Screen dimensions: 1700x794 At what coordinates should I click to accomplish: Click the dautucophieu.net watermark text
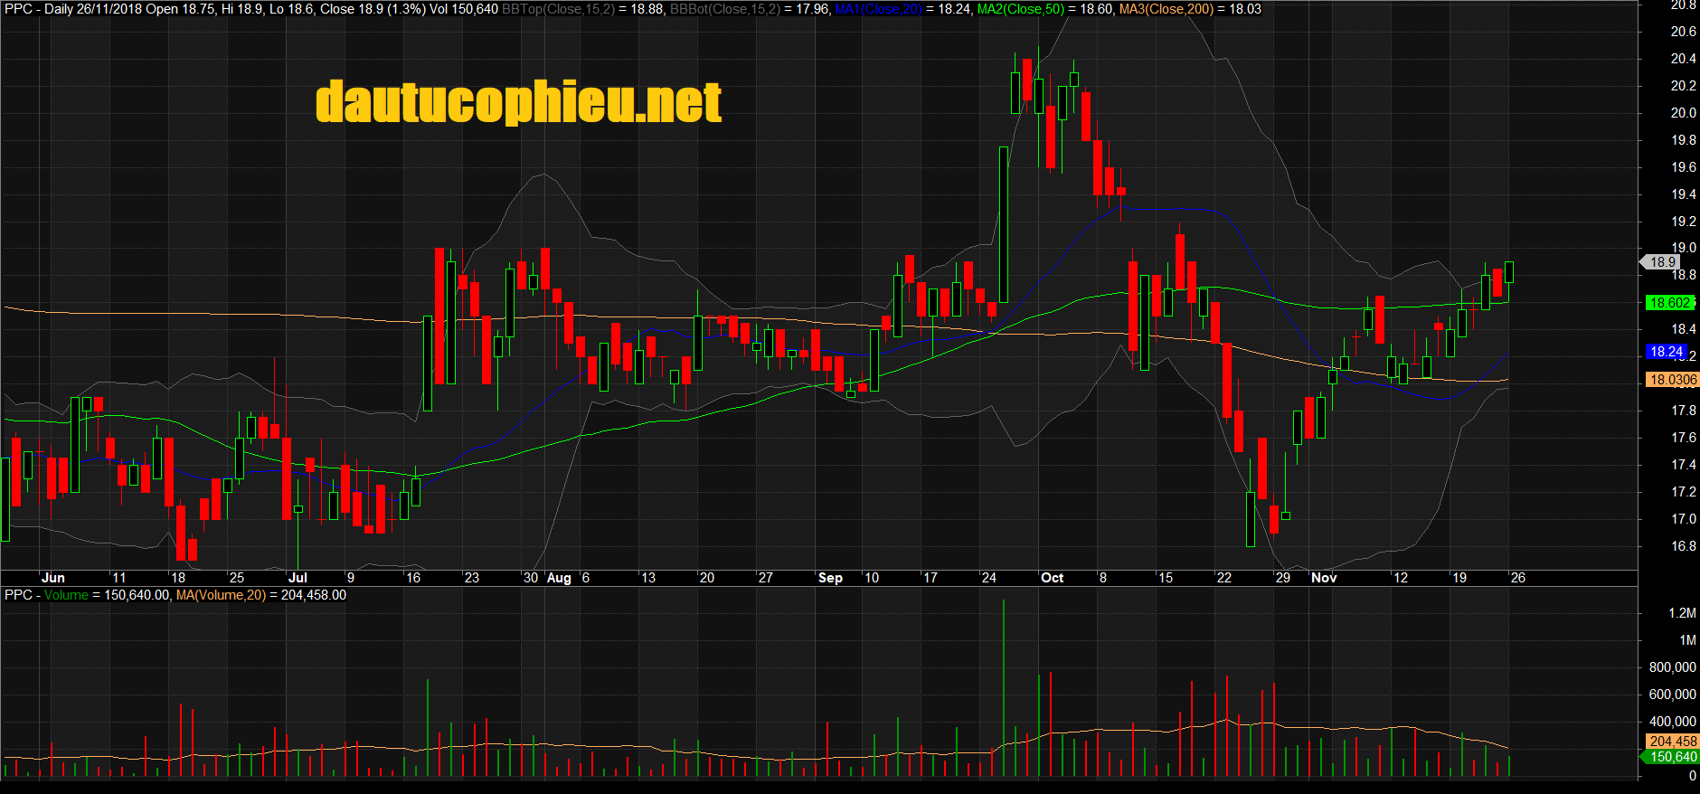pyautogui.click(x=518, y=101)
